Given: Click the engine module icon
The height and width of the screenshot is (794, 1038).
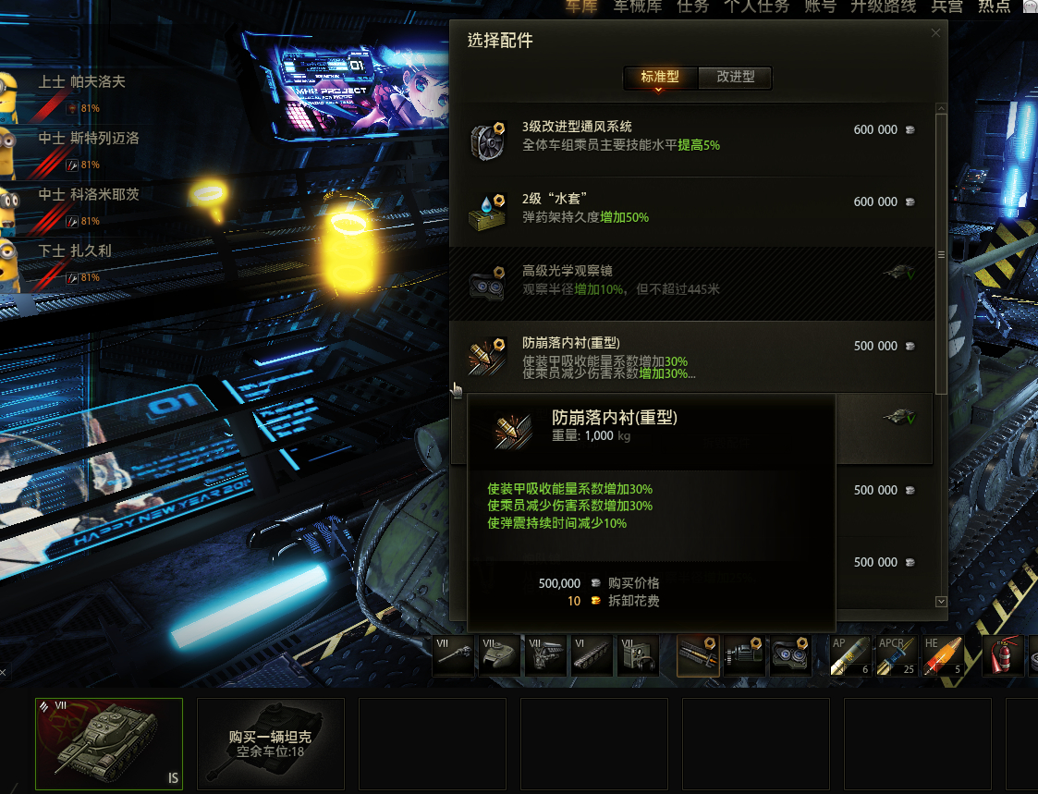Looking at the screenshot, I should 545,655.
